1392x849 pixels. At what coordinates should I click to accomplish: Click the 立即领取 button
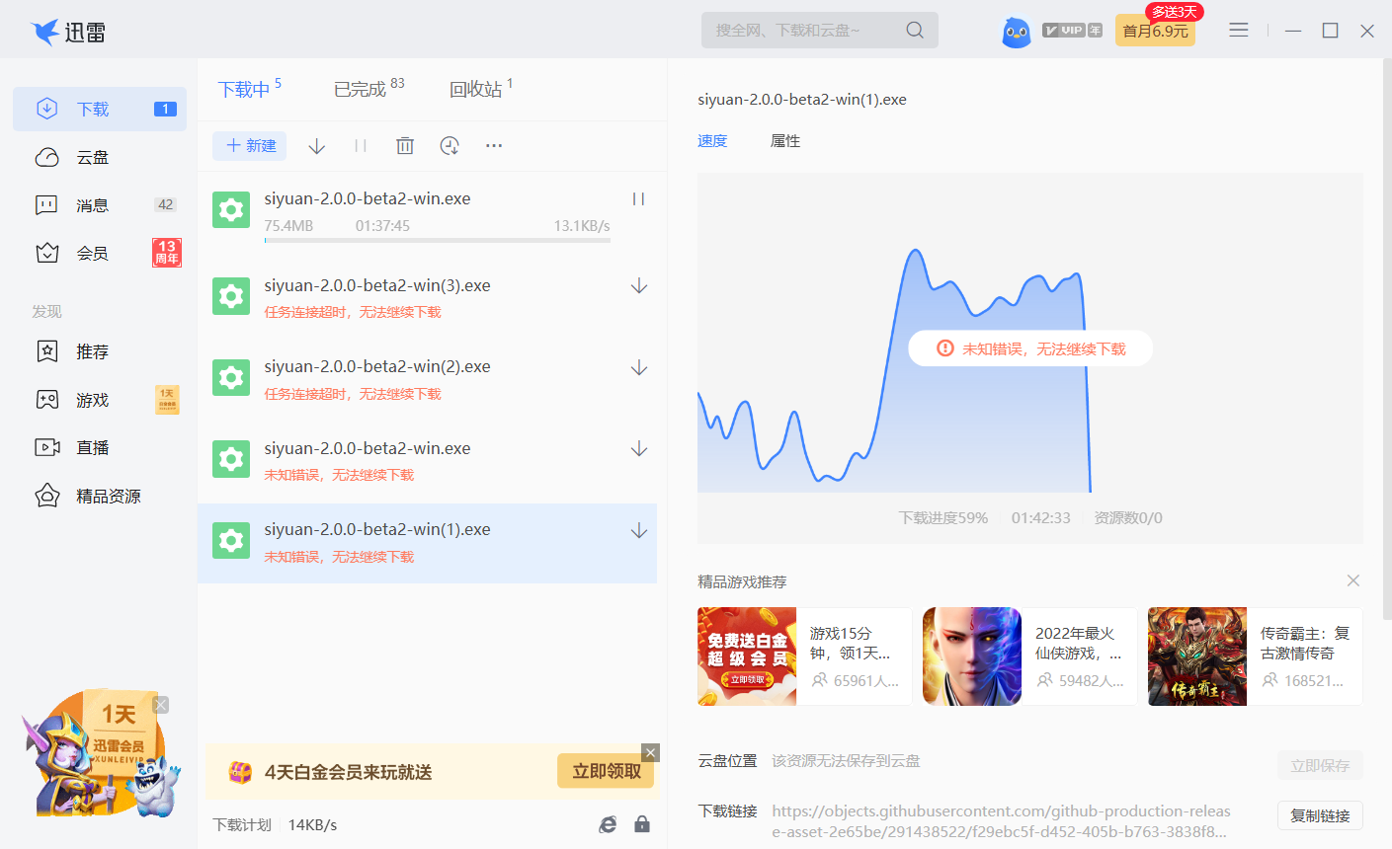click(x=606, y=771)
